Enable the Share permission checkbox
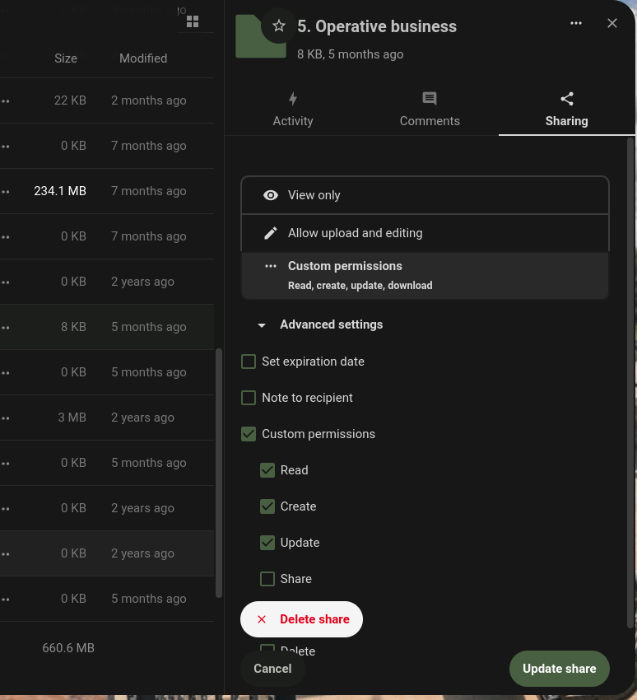637x700 pixels. tap(267, 579)
